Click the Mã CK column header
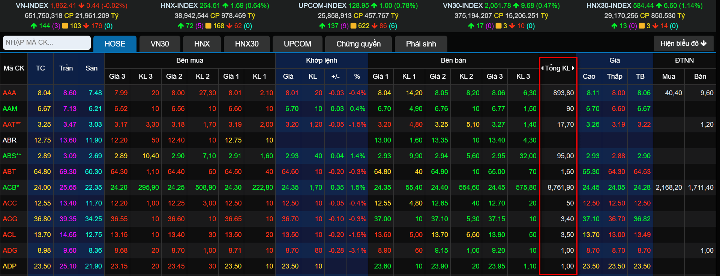This screenshot has height=276, width=720. coord(14,68)
